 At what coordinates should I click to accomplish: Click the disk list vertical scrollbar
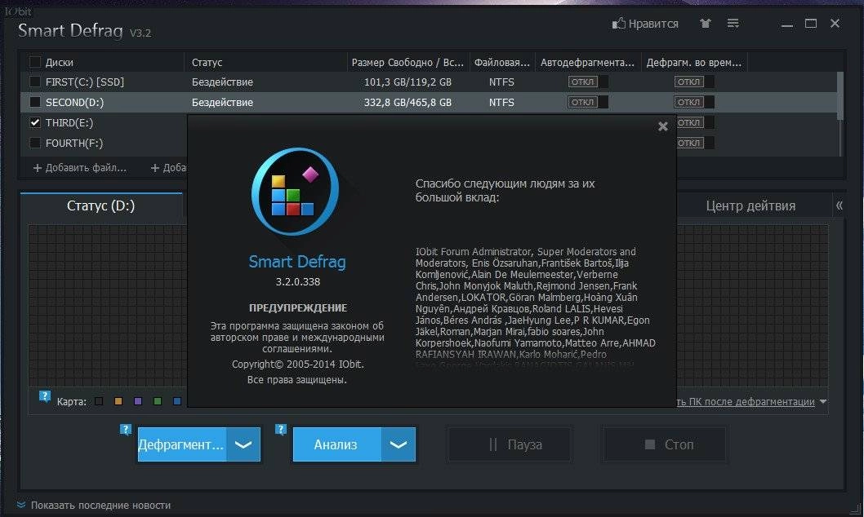point(840,96)
